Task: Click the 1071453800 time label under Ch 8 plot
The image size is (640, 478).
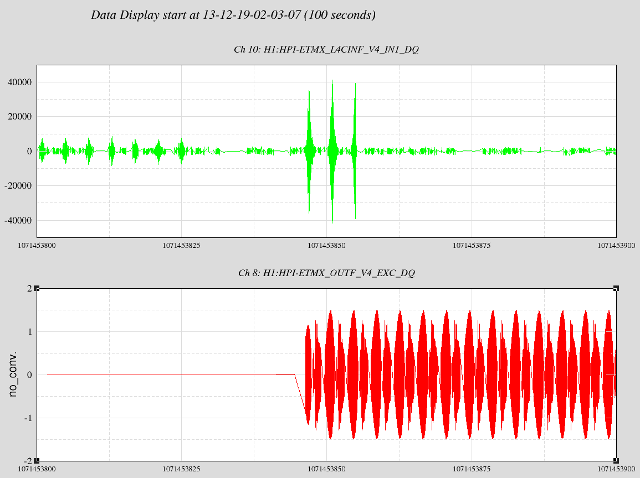Action: pos(37,469)
